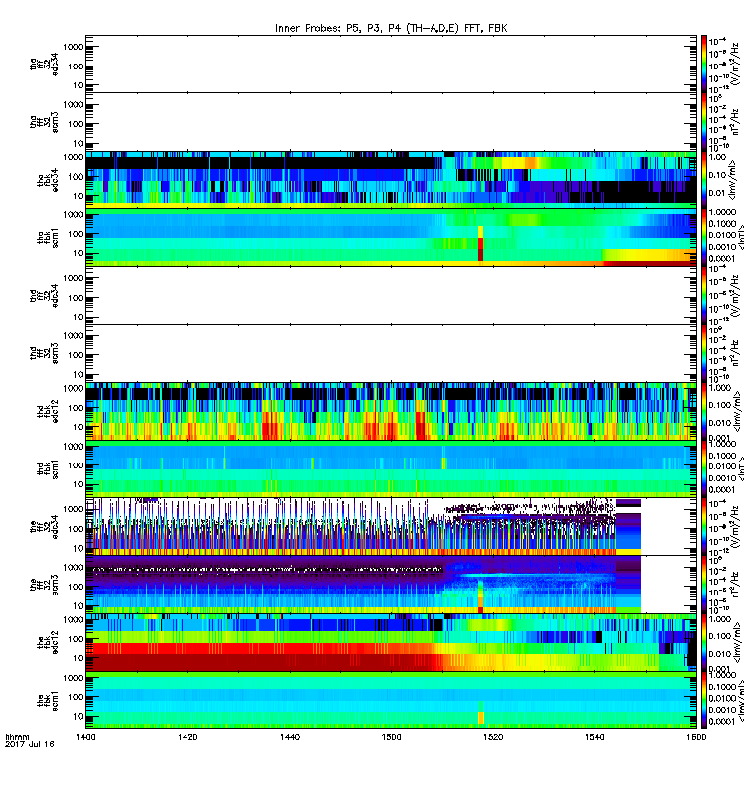
Task: Click the 1000 tick label of topmost panel
Action: point(73,47)
